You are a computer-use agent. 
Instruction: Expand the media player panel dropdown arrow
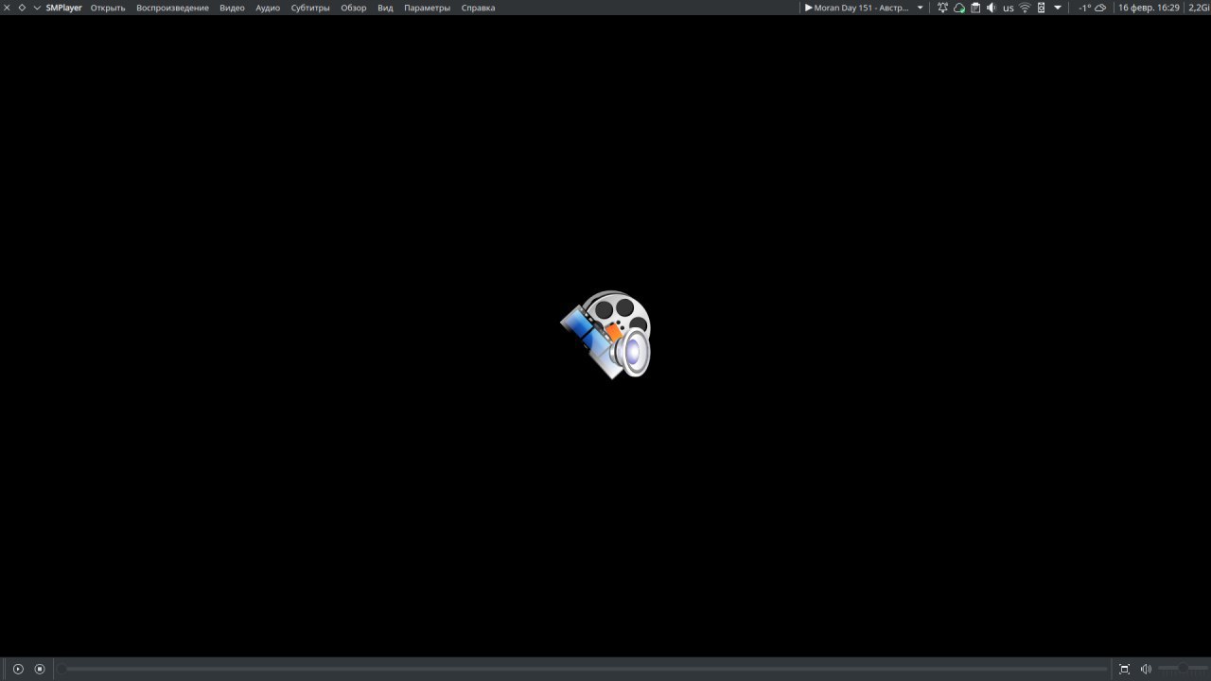[x=920, y=8]
